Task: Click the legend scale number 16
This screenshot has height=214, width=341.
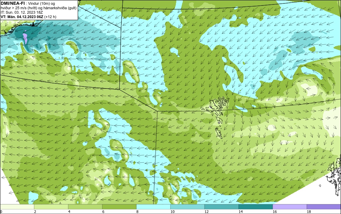Action: click(x=275, y=212)
